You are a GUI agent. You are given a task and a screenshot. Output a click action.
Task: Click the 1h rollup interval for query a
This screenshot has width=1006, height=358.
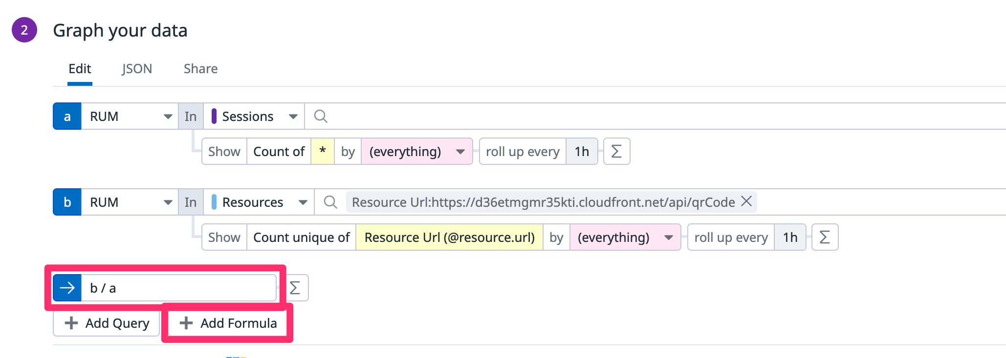[582, 152]
